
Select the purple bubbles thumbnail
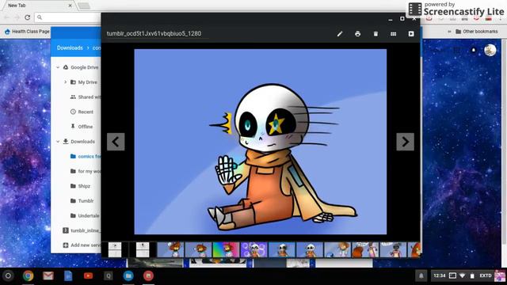(253, 250)
